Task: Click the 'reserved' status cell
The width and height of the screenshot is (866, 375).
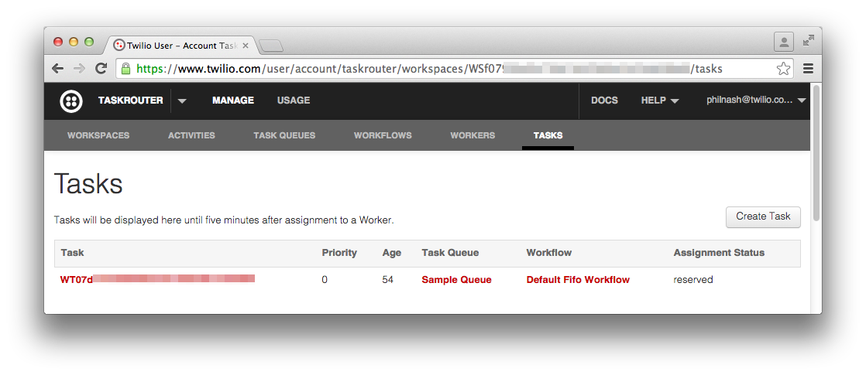Action: click(x=693, y=280)
